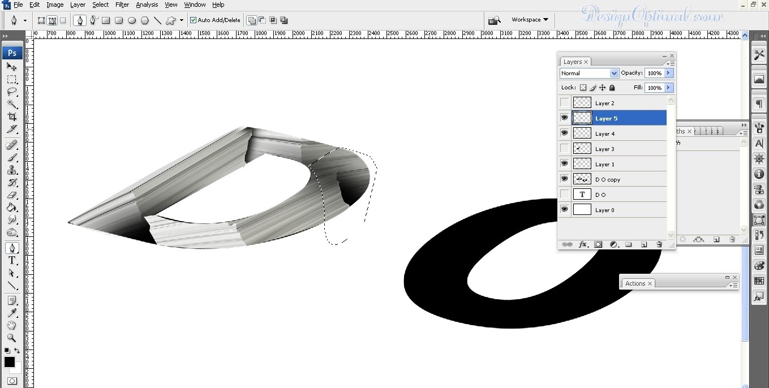
Task: Open the Fill slider arrow
Action: 669,88
